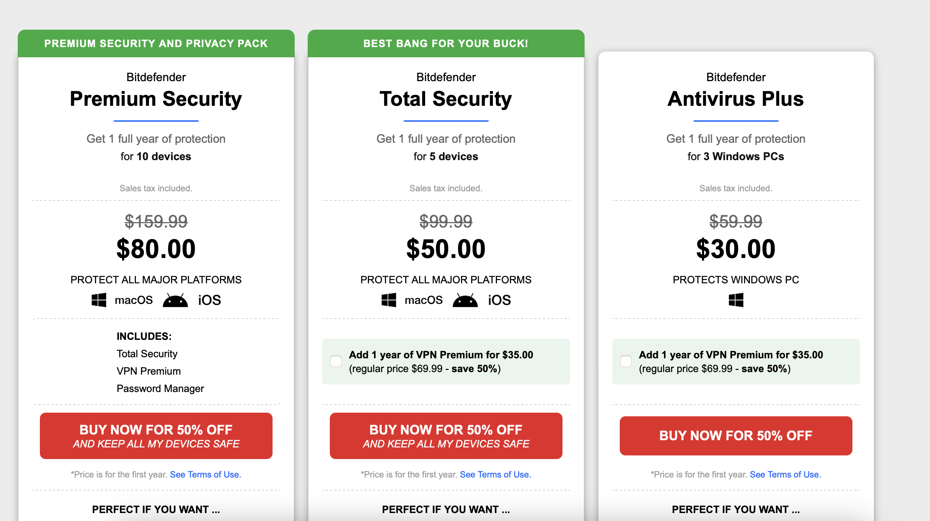
Task: Click iOS logo in Premium Security card
Action: pos(209,300)
